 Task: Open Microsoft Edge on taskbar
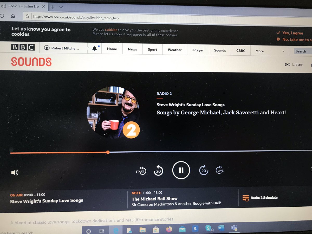[x=115, y=230]
